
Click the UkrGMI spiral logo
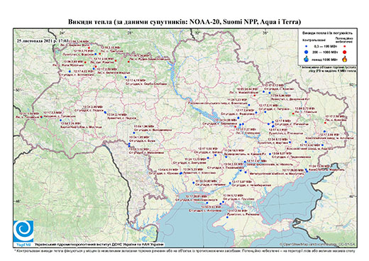point(23,231)
